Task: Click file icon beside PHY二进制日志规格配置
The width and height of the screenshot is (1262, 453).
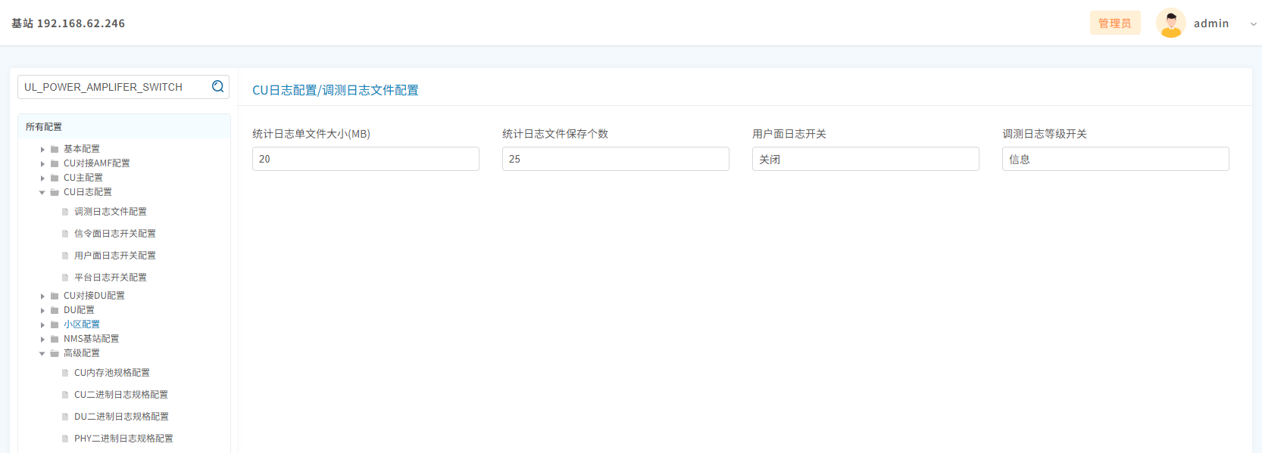Action: click(x=65, y=439)
